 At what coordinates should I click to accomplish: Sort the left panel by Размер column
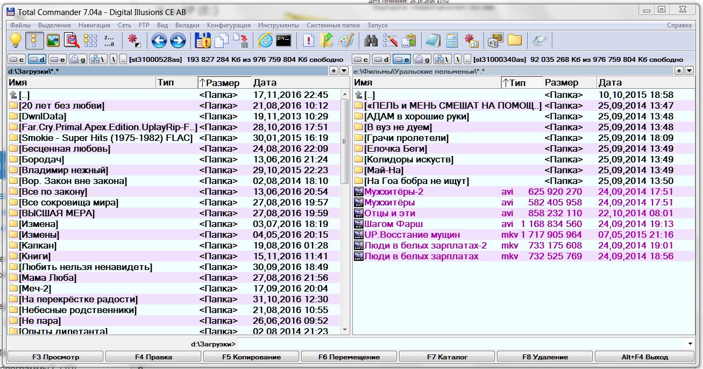click(x=225, y=82)
